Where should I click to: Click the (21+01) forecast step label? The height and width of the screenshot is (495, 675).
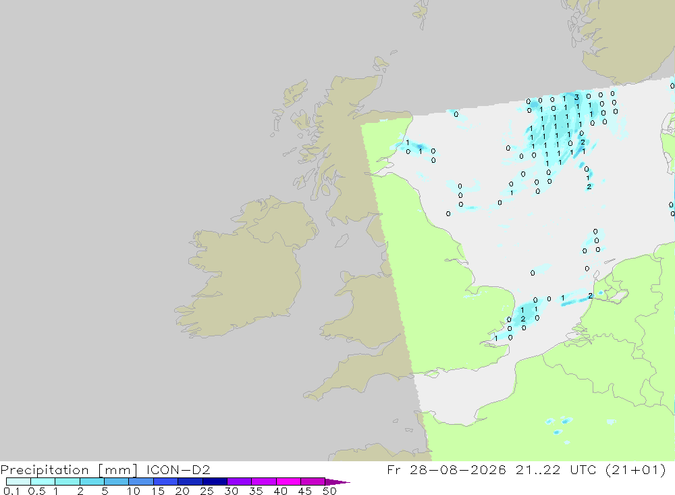point(635,469)
